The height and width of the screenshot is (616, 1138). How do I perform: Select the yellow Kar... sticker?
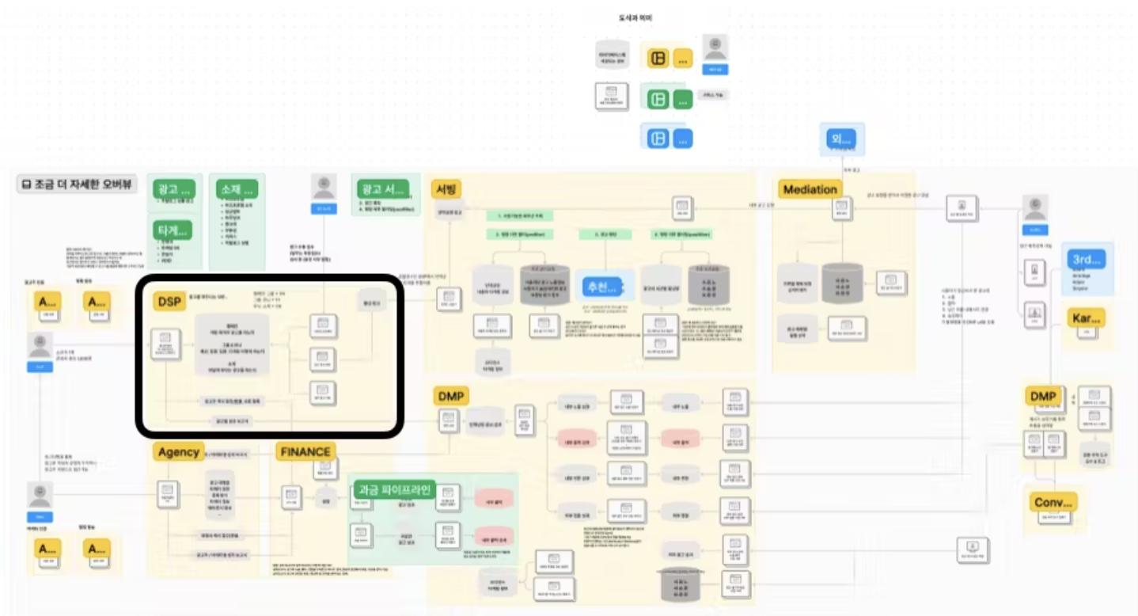1086,319
